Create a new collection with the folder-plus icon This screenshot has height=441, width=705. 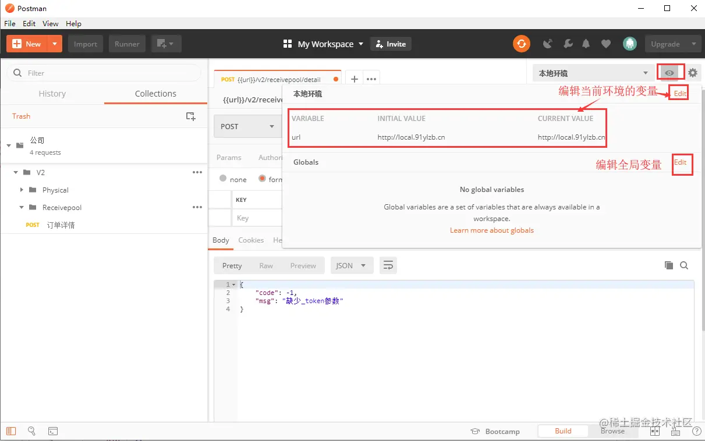click(x=190, y=116)
